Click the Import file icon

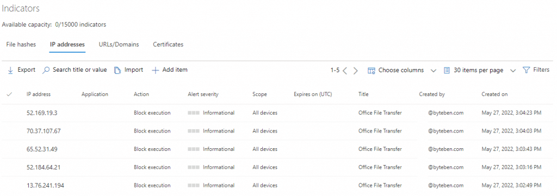pyautogui.click(x=117, y=70)
